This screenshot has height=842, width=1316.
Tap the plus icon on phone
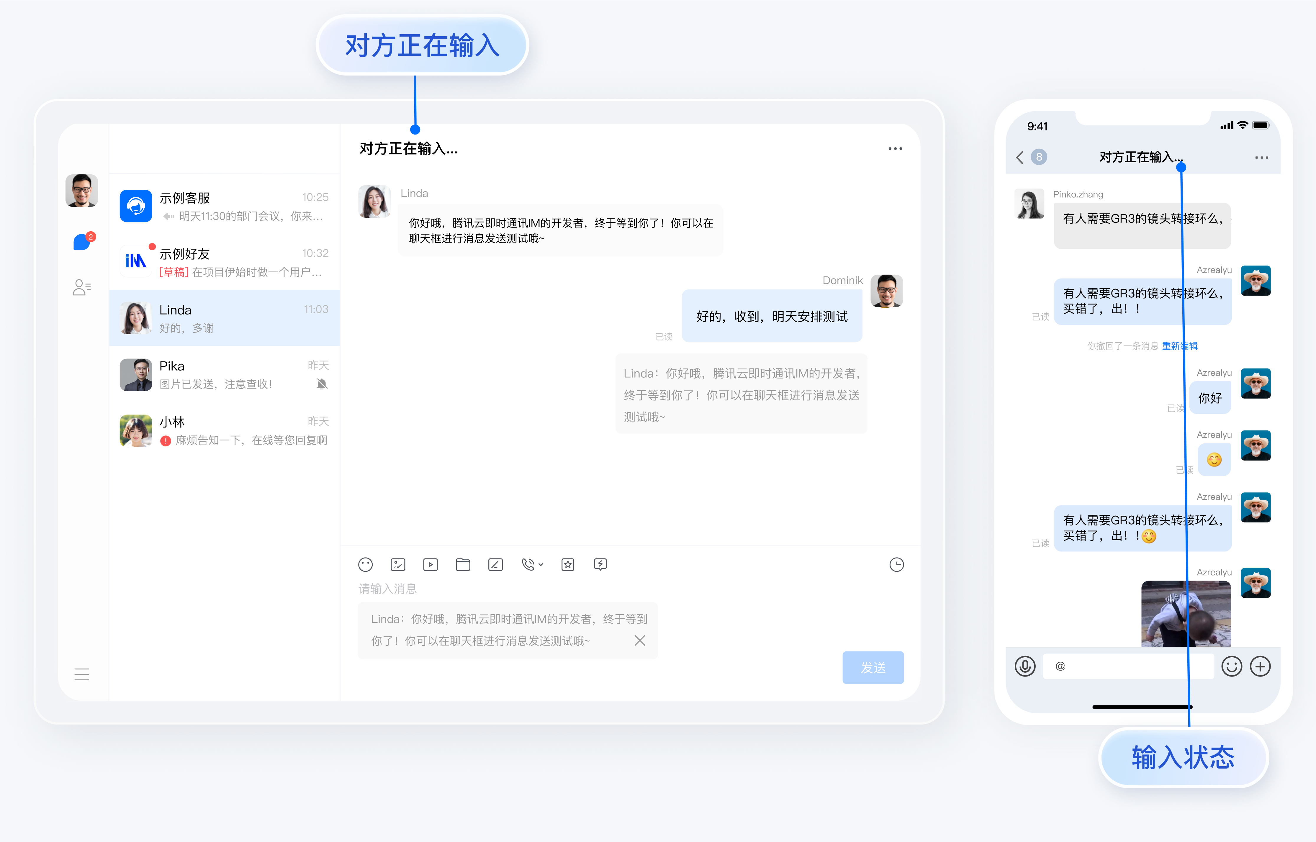click(x=1260, y=666)
